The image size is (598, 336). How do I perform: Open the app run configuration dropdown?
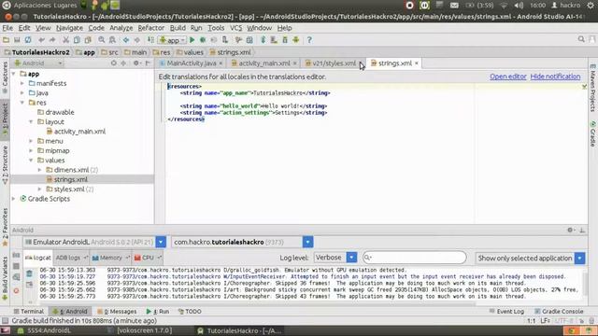(173, 40)
